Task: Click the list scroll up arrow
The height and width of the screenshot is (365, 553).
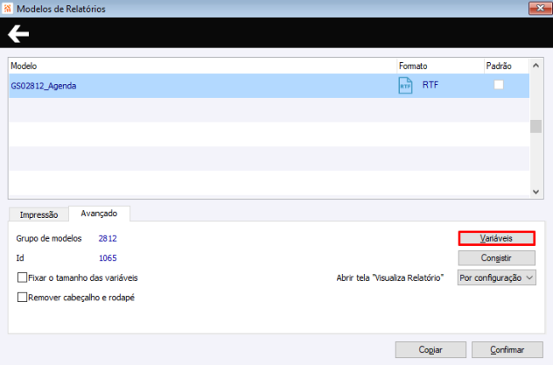Action: [536, 66]
